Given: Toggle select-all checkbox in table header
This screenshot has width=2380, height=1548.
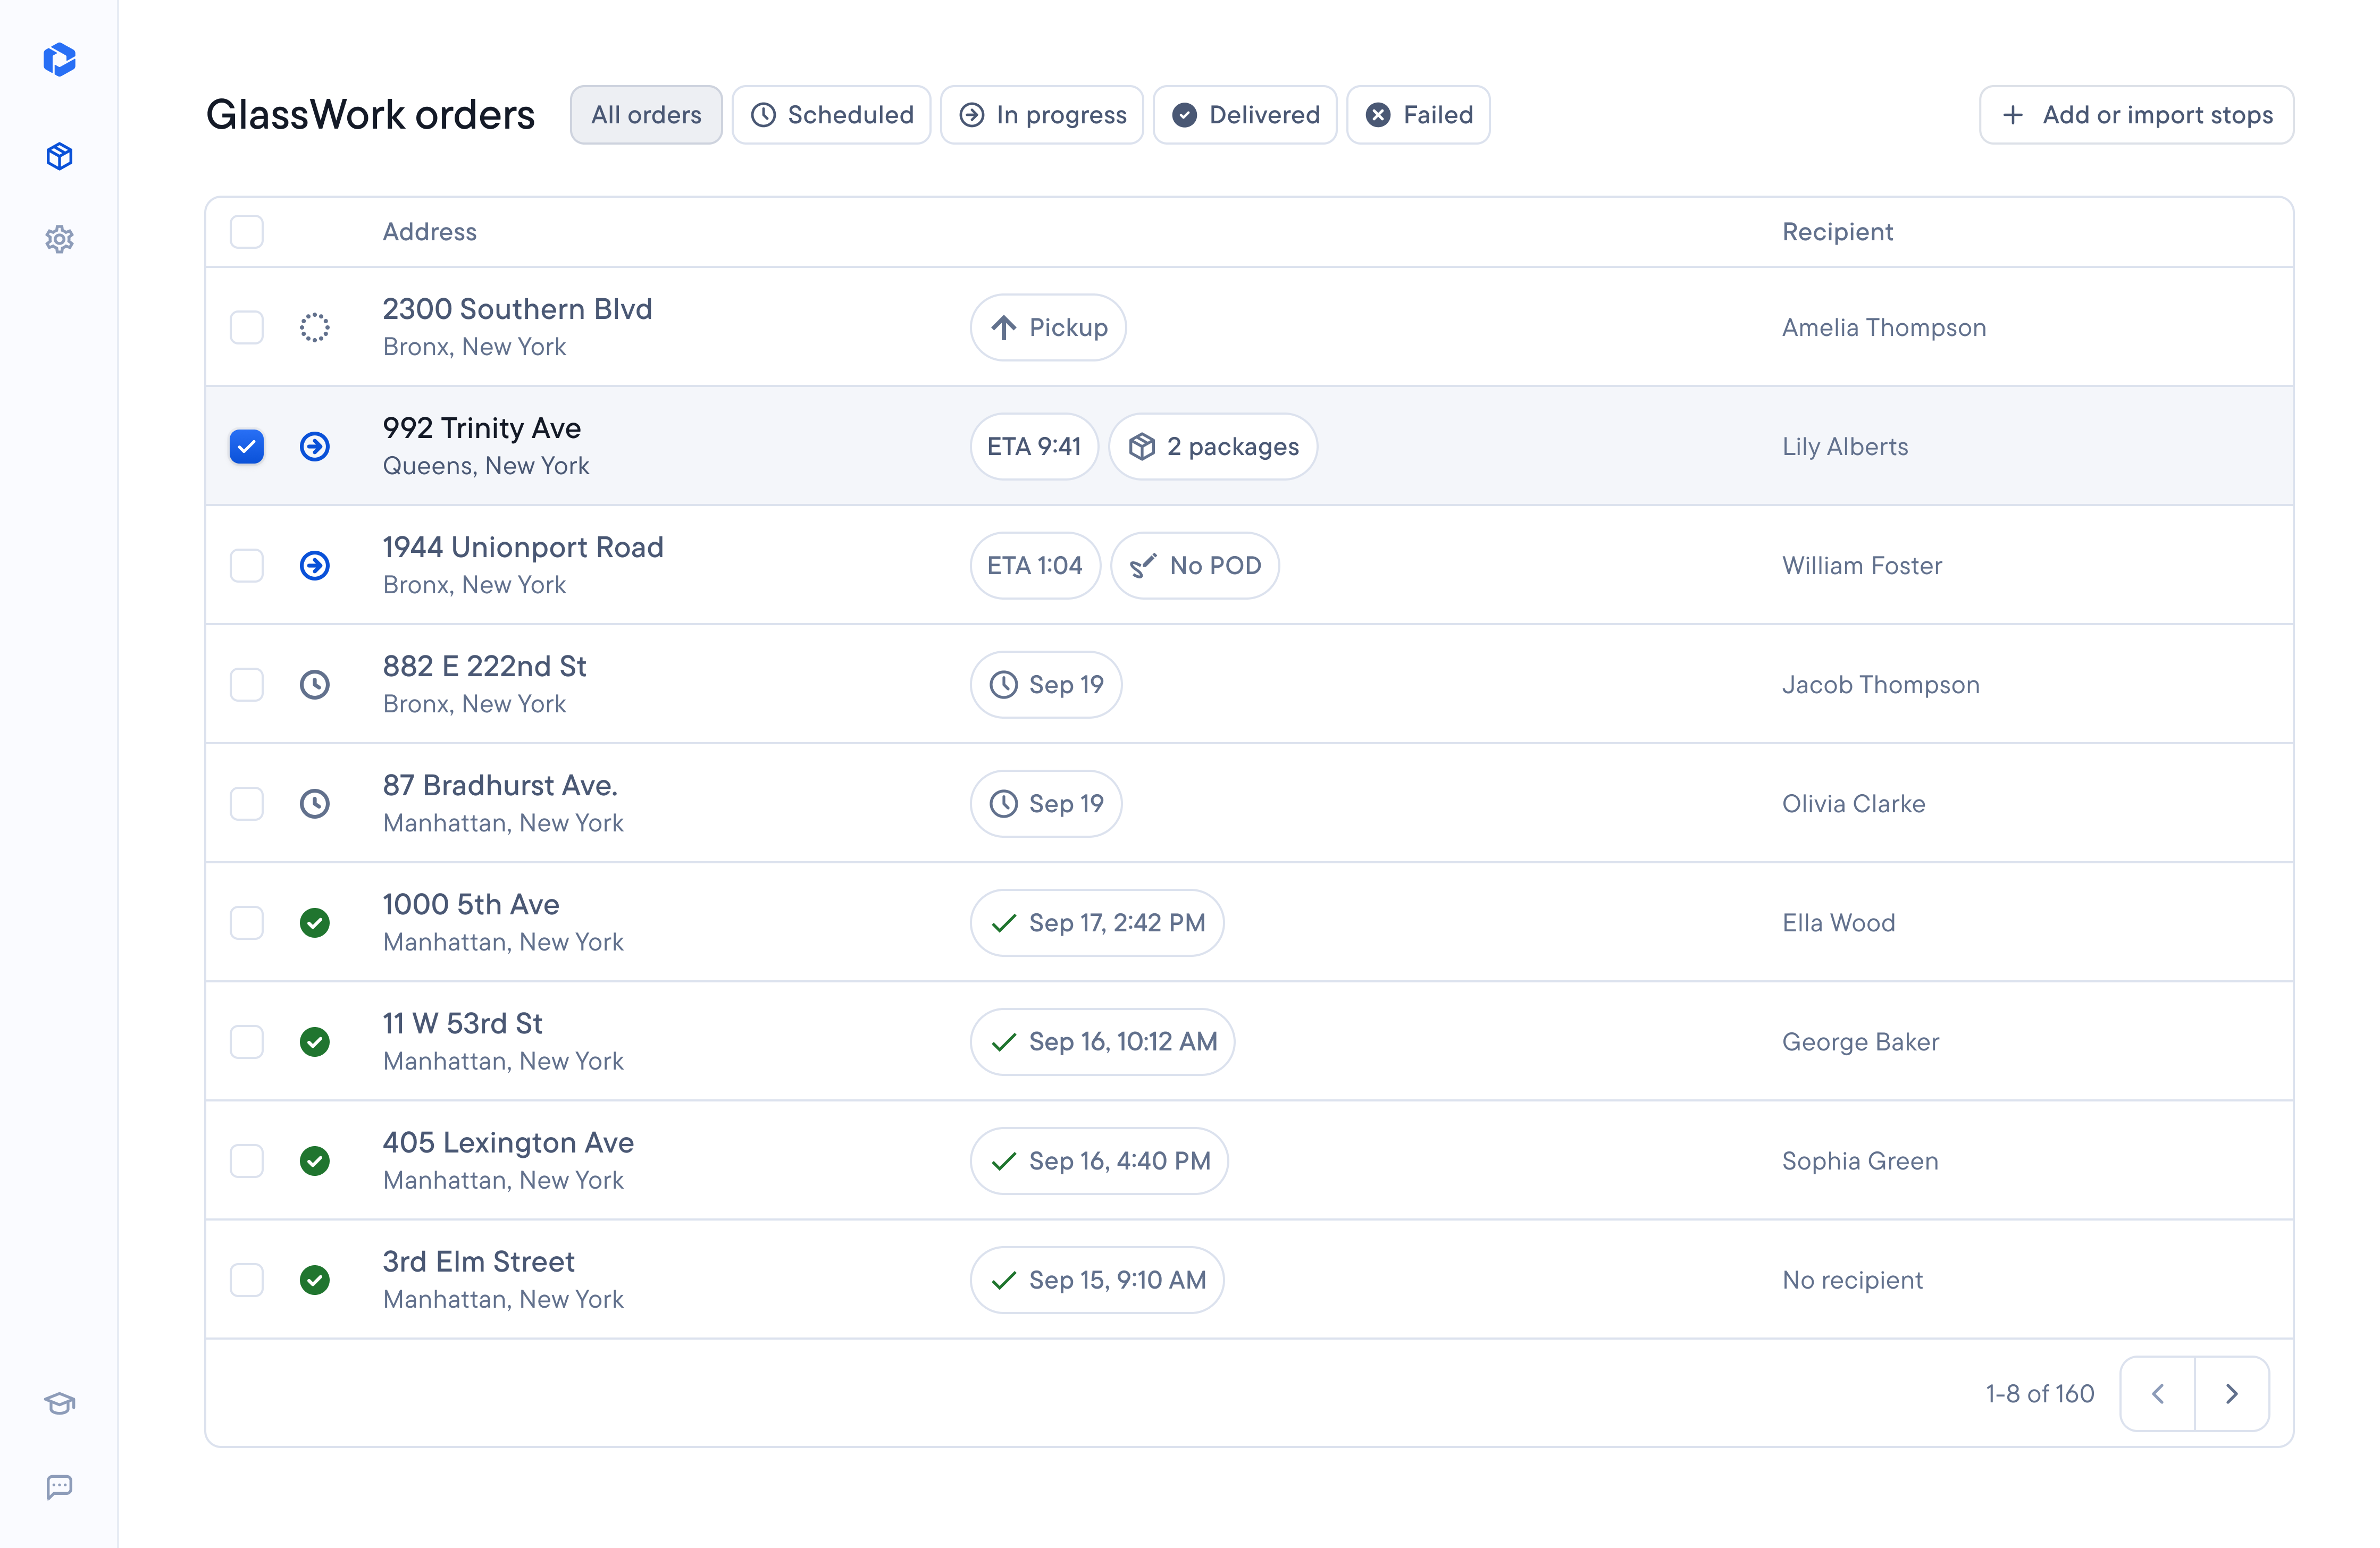Looking at the screenshot, I should pos(246,231).
